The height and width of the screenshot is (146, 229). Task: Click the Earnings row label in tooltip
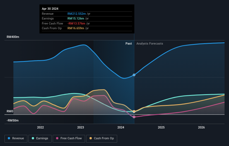(x=48, y=18)
